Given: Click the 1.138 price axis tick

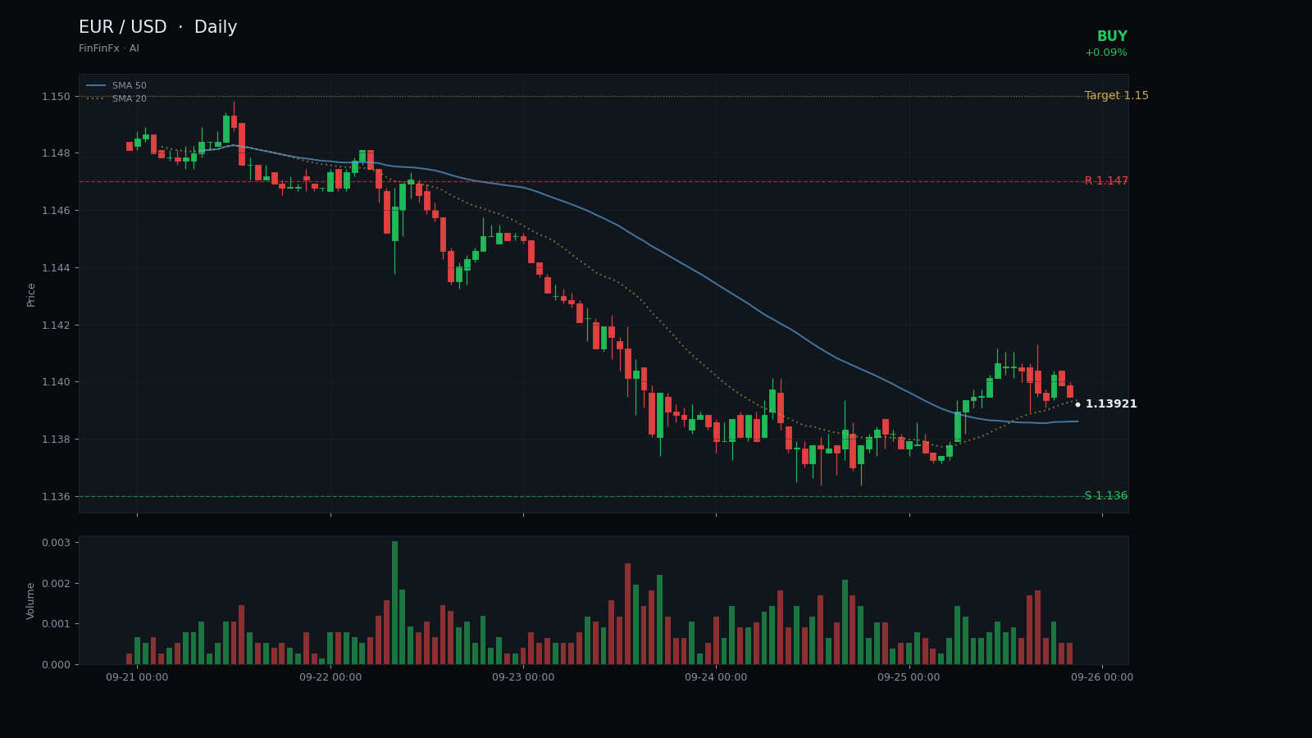Looking at the screenshot, I should pyautogui.click(x=56, y=440).
